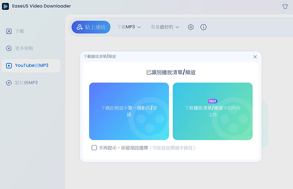Viewport: 293px width, 189px height.
Task: Close the 下載播放清單/頻道 dialog
Action: tap(255, 57)
